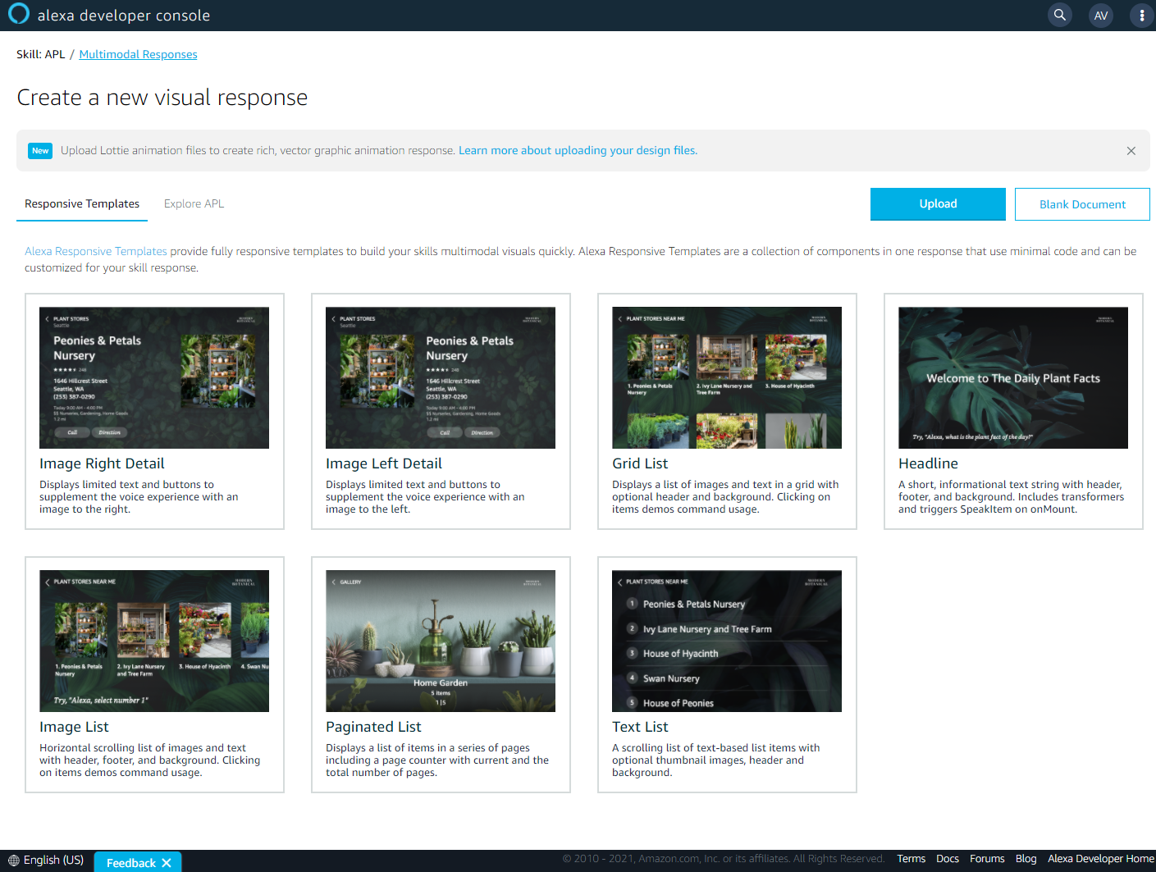Open the three-dot more options menu
1156x872 pixels.
click(1141, 16)
